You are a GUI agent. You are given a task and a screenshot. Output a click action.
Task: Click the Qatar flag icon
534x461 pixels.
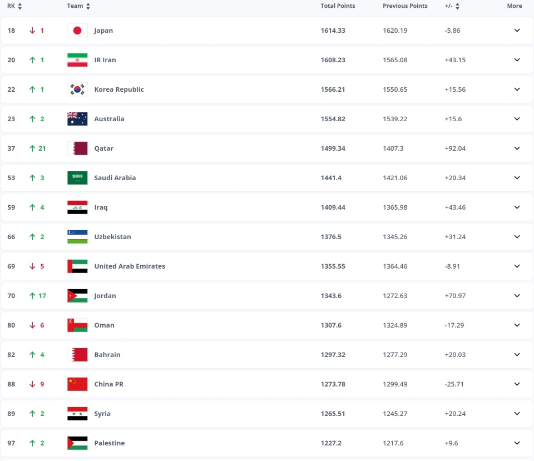coord(77,148)
